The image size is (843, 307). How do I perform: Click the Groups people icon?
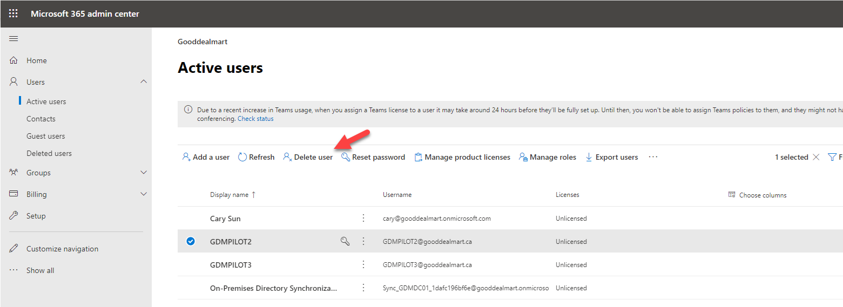(14, 173)
